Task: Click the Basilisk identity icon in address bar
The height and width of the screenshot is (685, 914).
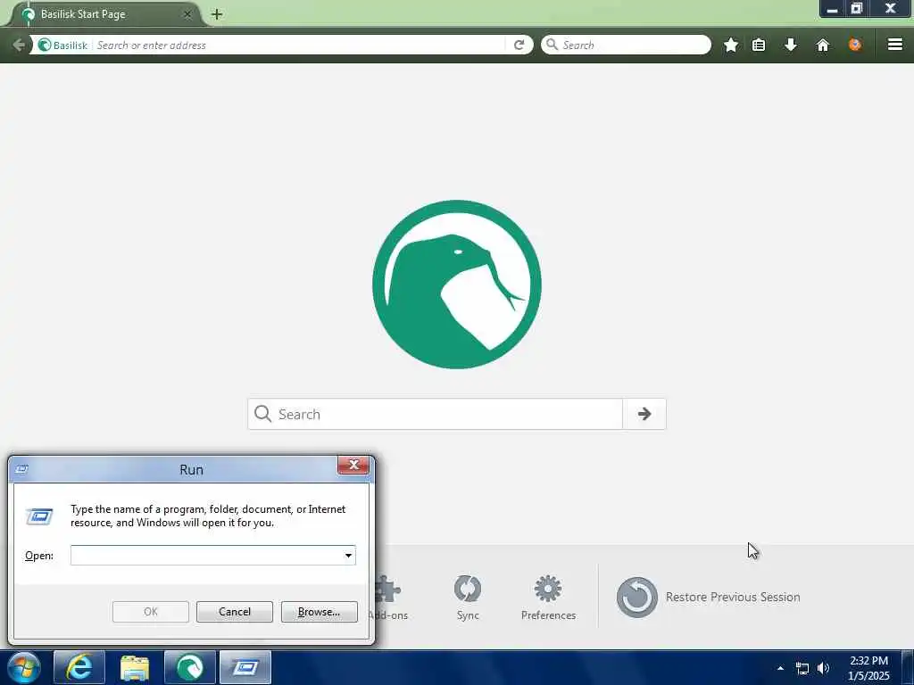Action: click(62, 45)
